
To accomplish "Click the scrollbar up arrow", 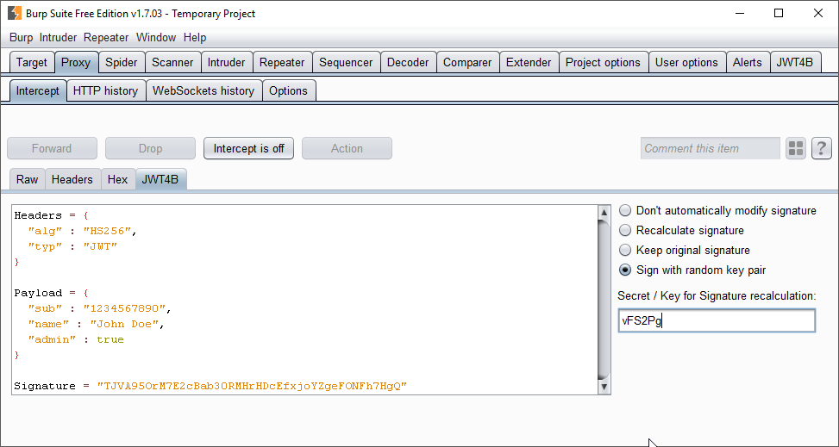I will click(604, 212).
